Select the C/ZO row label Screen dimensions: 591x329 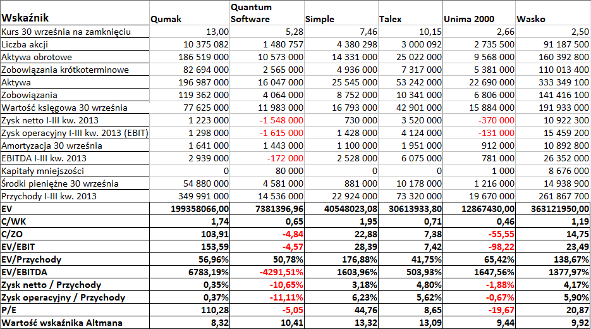11,234
